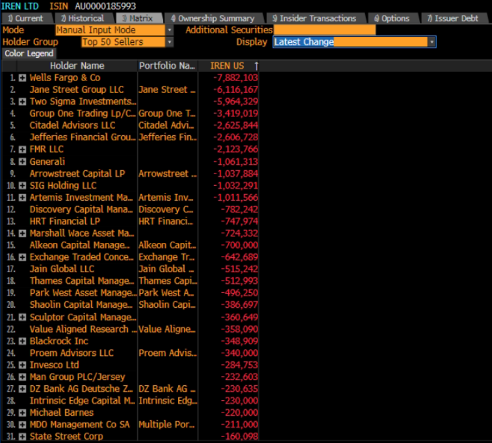The height and width of the screenshot is (443, 492).
Task: Select the Manual Input Mode field
Action: tap(110, 30)
